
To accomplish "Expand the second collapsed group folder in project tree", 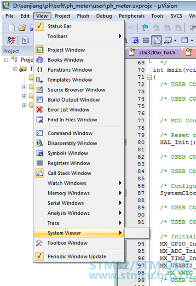I will pyautogui.click(x=24, y=96).
